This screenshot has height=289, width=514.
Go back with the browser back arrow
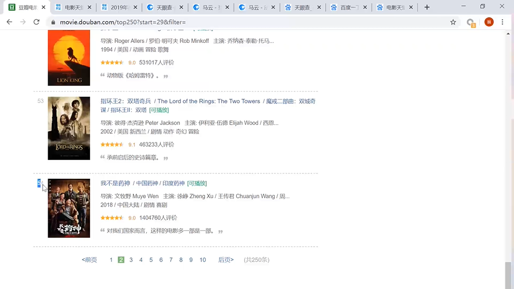click(x=9, y=22)
